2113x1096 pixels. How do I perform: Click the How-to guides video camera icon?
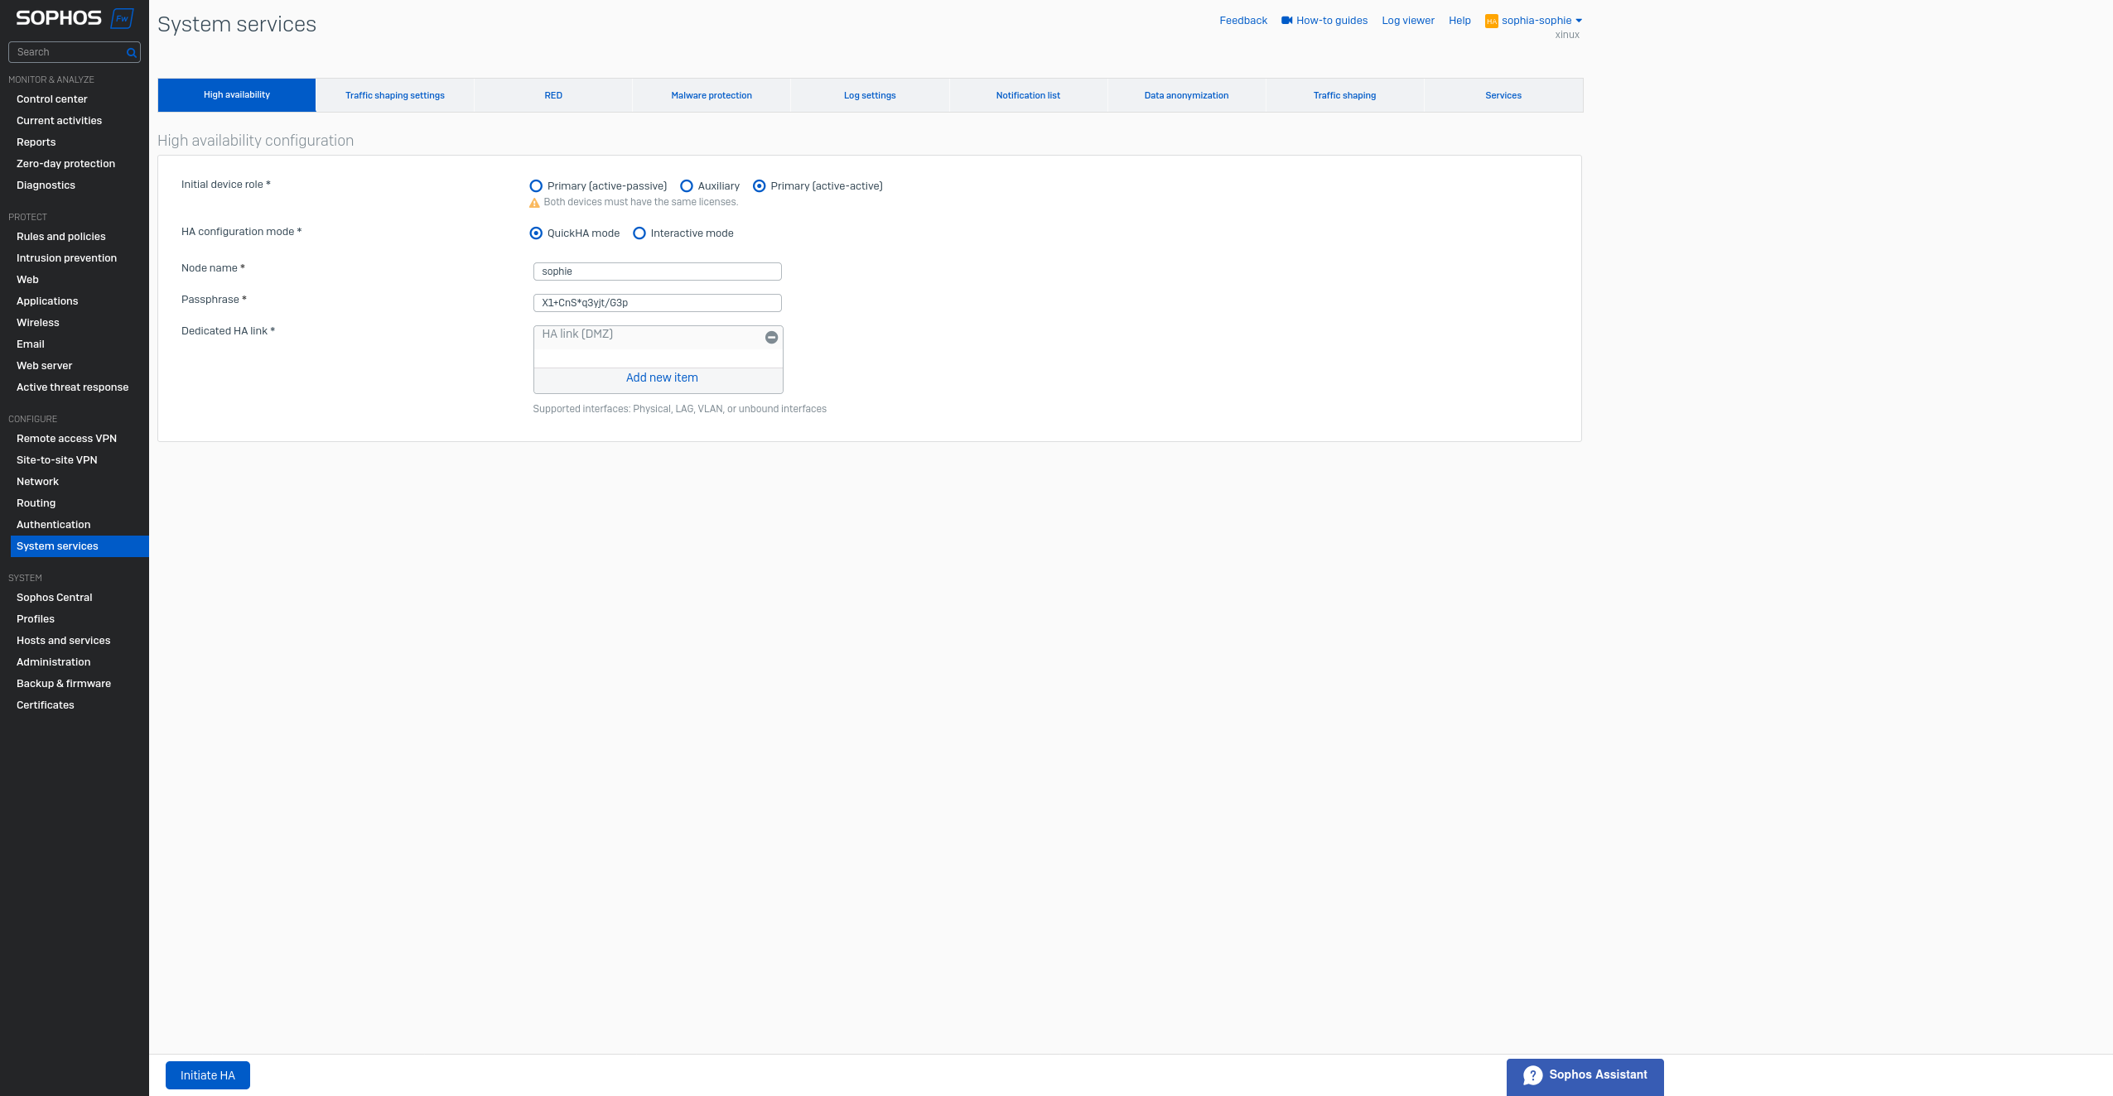pos(1286,21)
